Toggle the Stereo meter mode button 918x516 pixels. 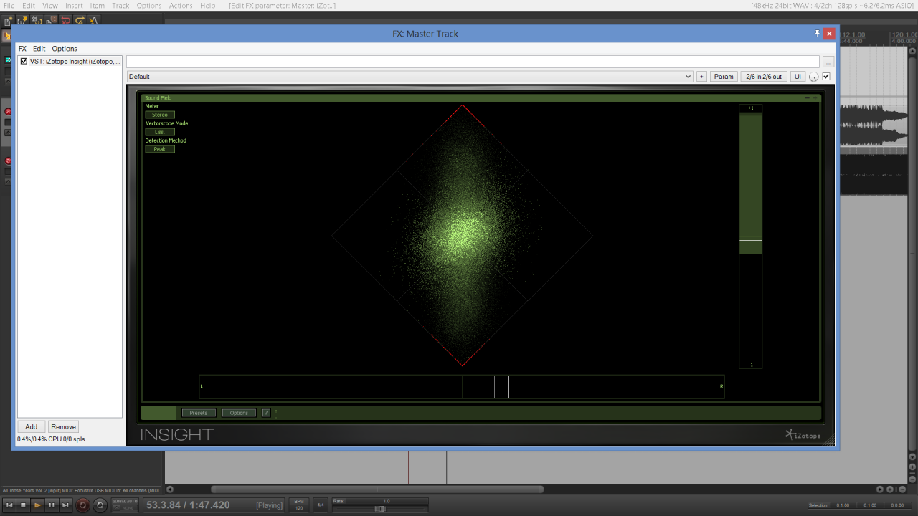click(160, 115)
